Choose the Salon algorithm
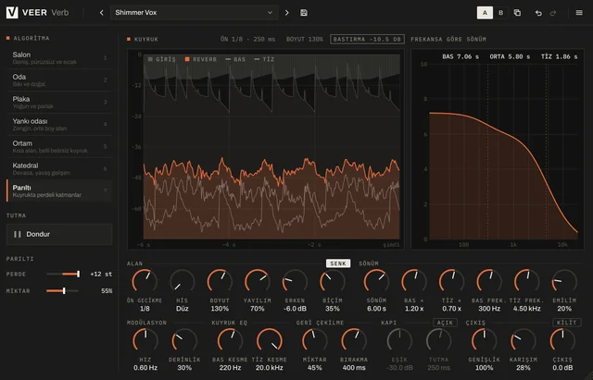 pyautogui.click(x=59, y=57)
